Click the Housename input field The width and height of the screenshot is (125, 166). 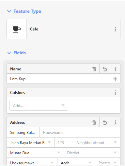click(x=80, y=133)
